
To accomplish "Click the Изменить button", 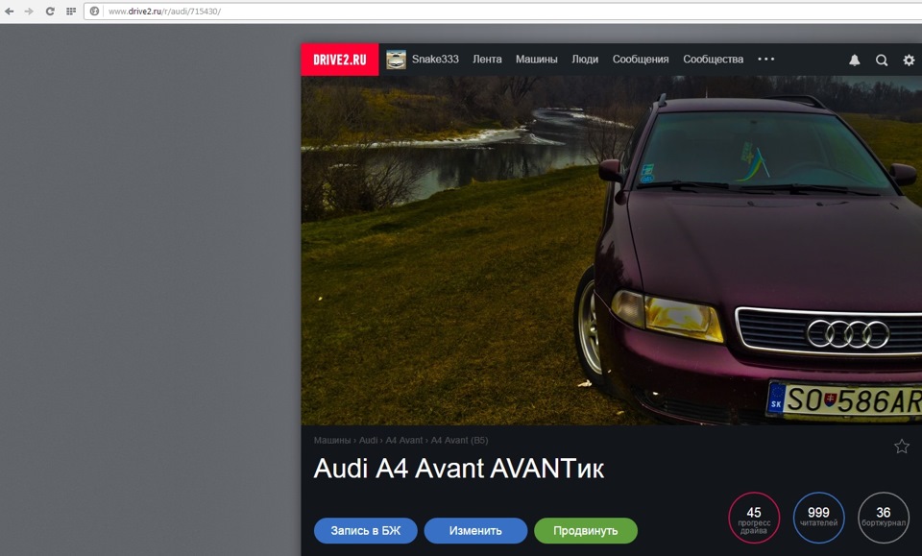I will pyautogui.click(x=475, y=531).
